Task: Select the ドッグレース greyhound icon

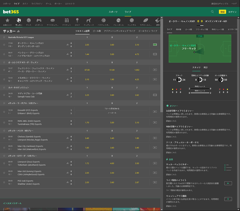Action: pyautogui.click(x=89, y=20)
